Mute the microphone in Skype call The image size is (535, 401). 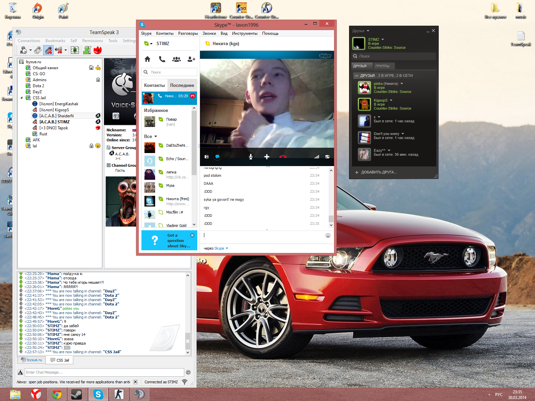[x=251, y=157]
